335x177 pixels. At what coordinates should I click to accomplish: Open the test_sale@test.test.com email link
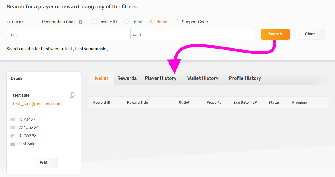tap(37, 104)
